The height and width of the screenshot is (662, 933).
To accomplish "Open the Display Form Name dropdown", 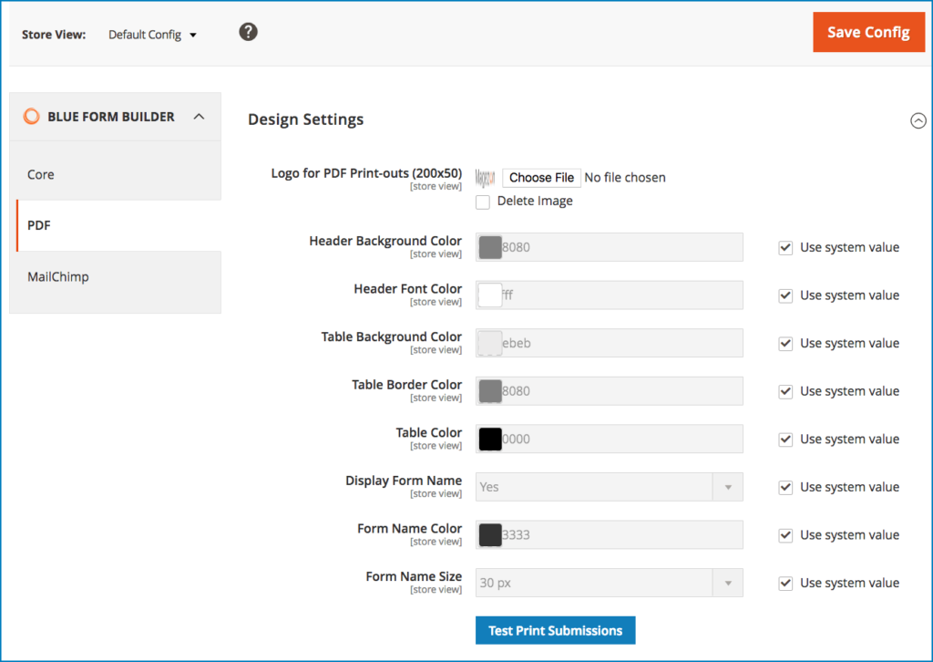I will (609, 487).
